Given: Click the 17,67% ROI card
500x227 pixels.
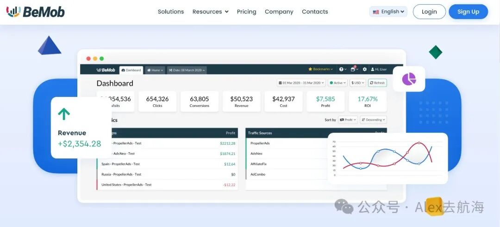Looking at the screenshot, I should click(368, 102).
